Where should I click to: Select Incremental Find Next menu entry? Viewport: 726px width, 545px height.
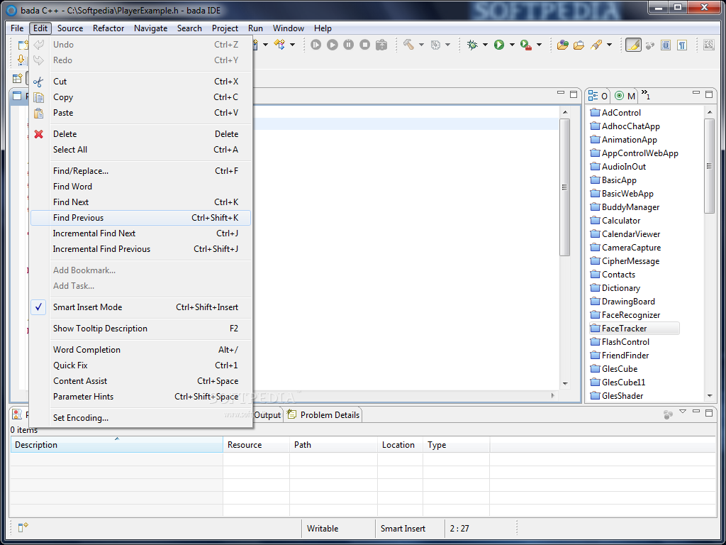141,233
